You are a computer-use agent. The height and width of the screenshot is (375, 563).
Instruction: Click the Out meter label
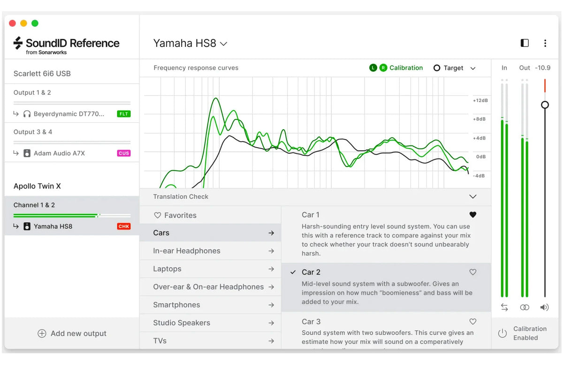[525, 68]
